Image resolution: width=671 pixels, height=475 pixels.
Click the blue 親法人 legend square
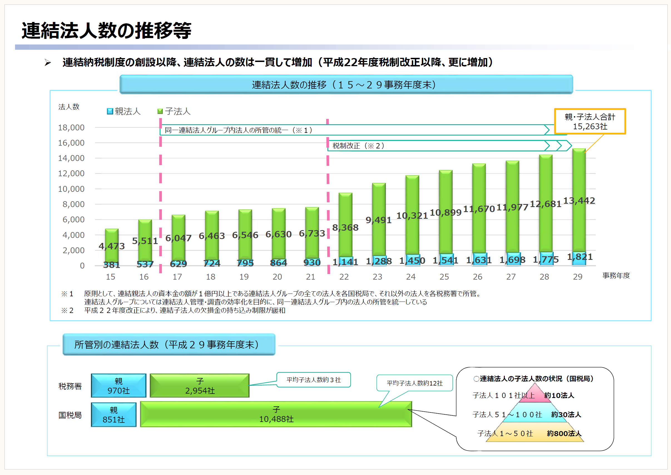(110, 111)
